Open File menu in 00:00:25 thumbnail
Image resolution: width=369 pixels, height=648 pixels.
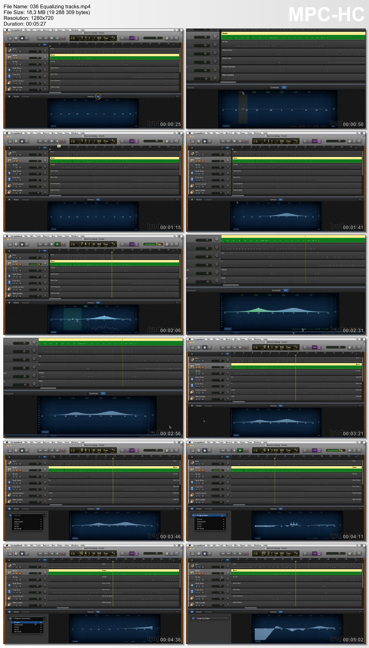pyautogui.click(x=26, y=30)
